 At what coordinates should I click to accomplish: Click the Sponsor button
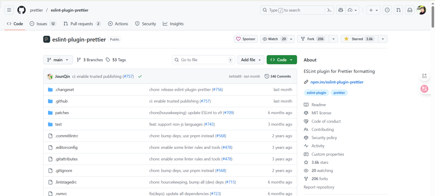(x=246, y=39)
